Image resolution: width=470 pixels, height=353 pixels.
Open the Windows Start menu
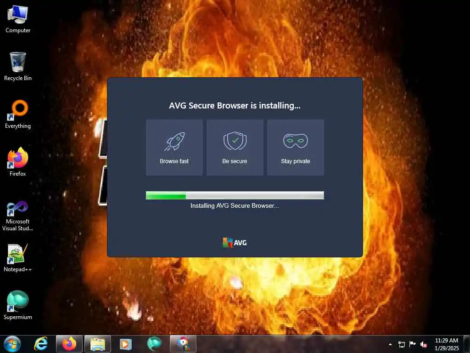pyautogui.click(x=12, y=344)
